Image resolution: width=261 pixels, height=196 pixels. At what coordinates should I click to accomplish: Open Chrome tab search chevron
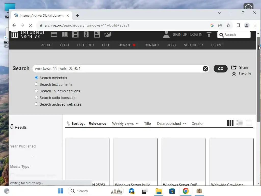219,13
